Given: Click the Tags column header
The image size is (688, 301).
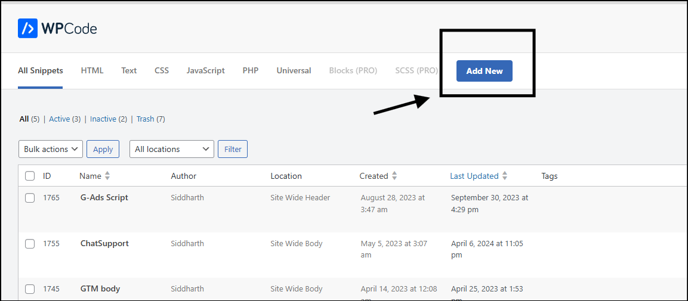Looking at the screenshot, I should click(550, 176).
